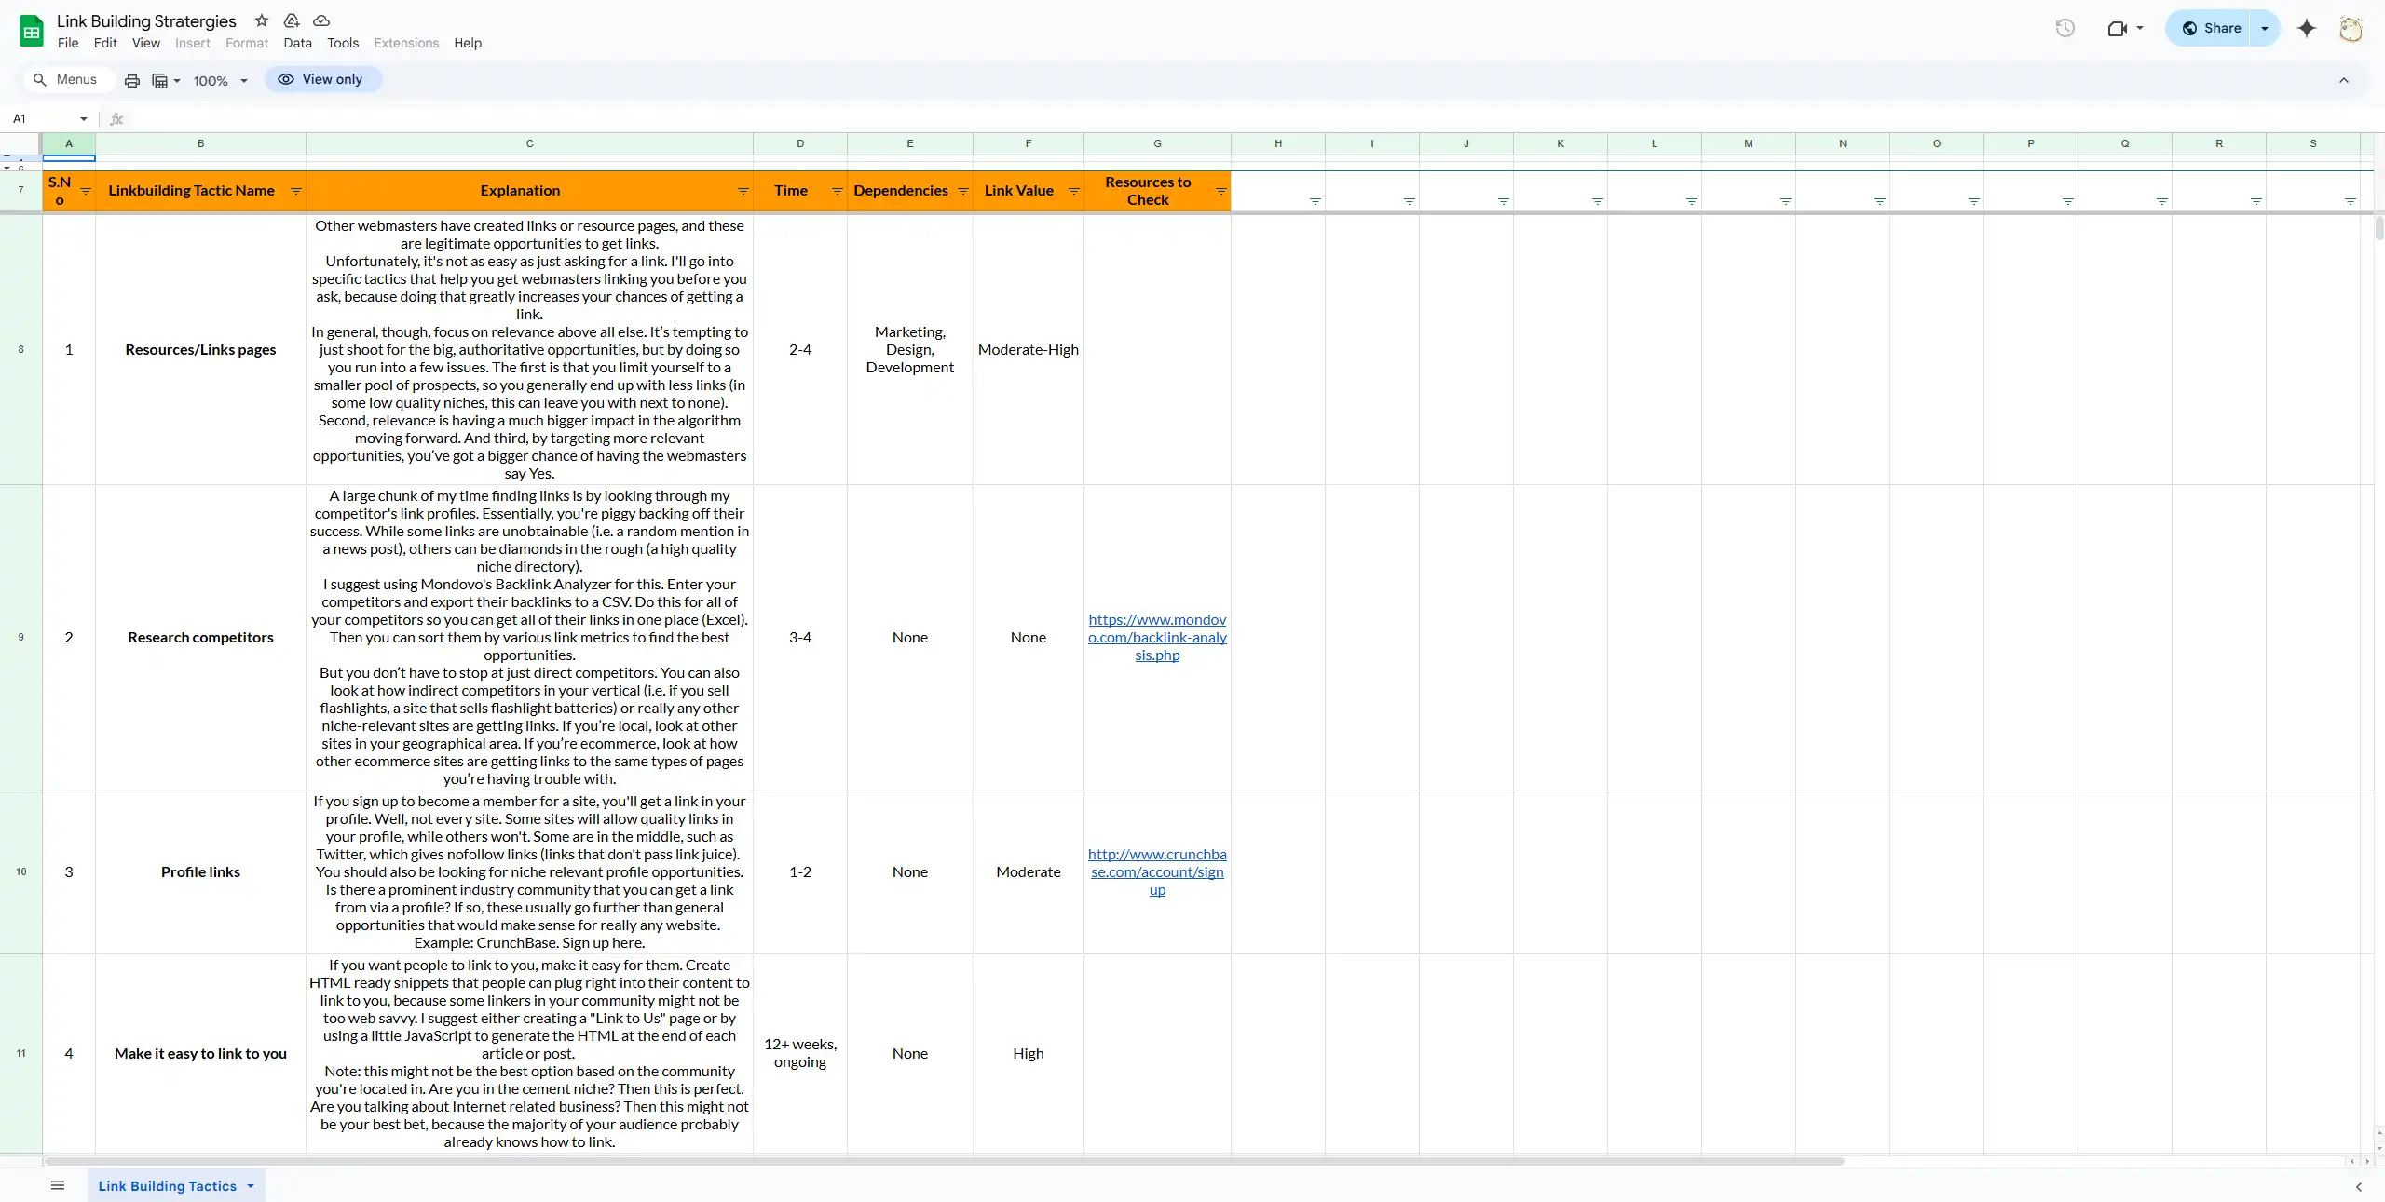Click the cloud save status icon
The width and height of the screenshot is (2385, 1202).
click(x=320, y=21)
